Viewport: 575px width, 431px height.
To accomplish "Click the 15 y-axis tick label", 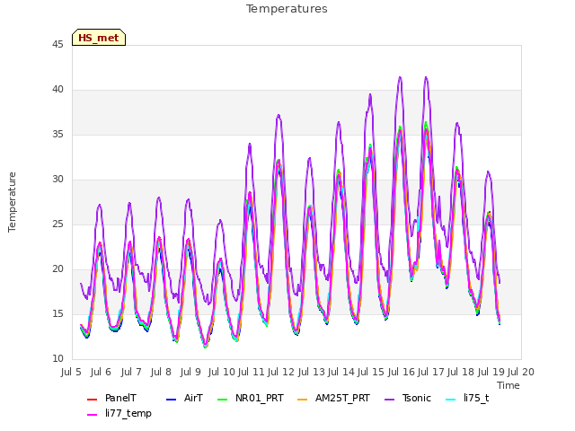I will 57,314.
